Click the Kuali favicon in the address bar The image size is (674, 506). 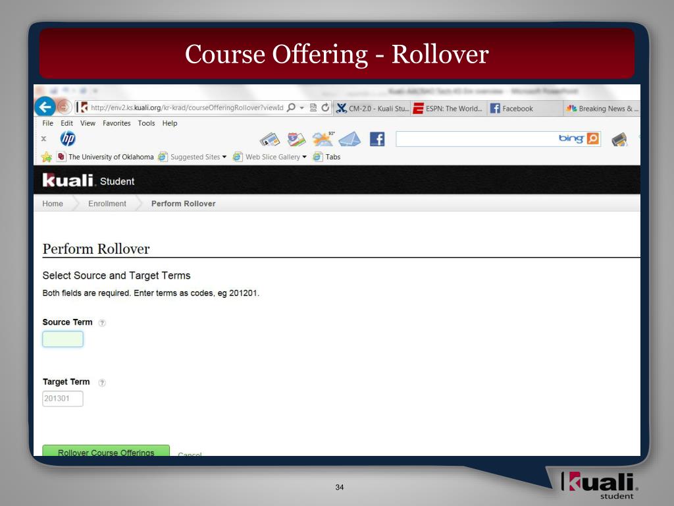(x=84, y=107)
